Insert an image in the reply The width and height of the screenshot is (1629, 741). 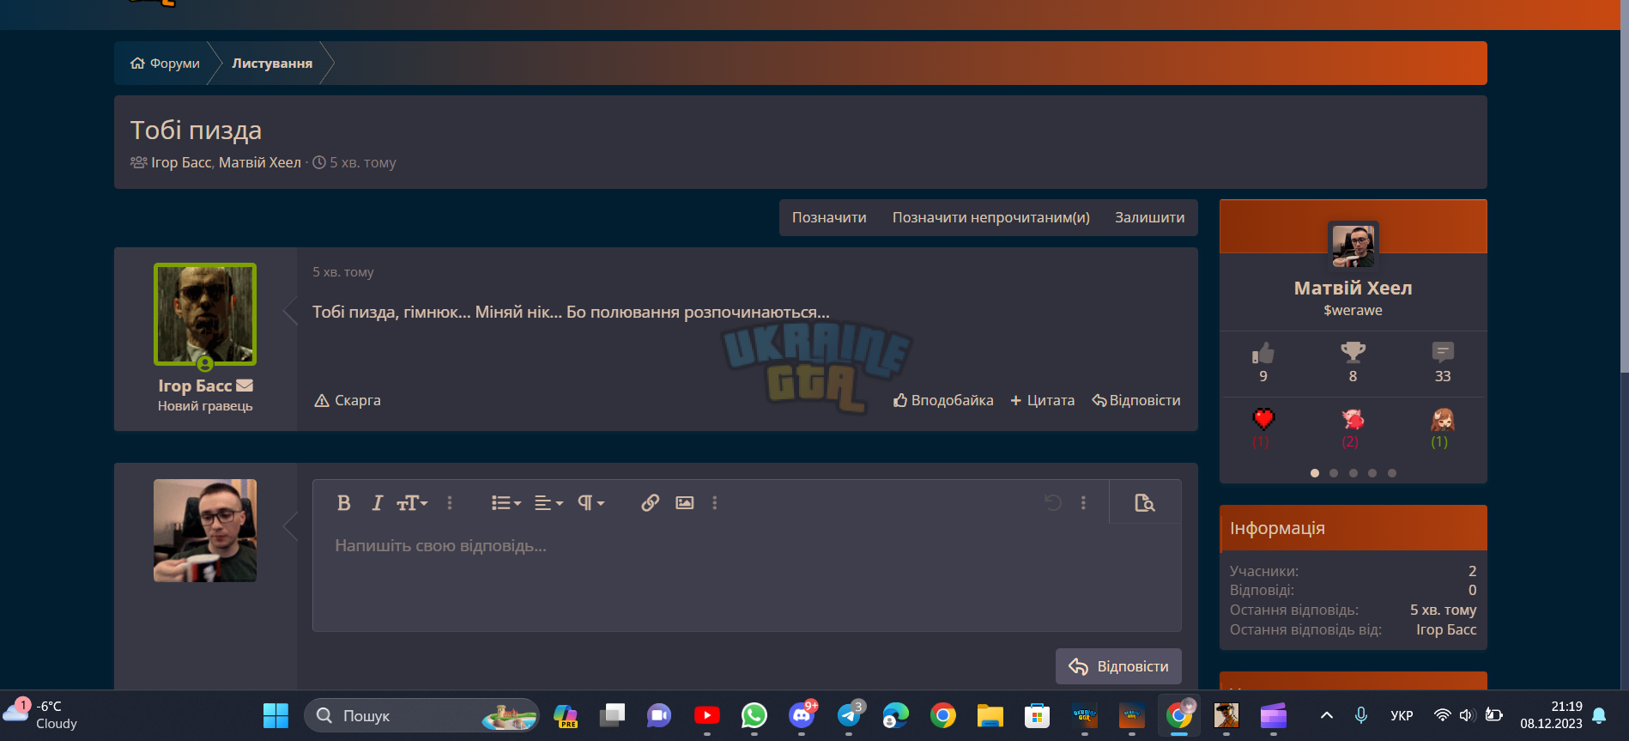coord(684,503)
